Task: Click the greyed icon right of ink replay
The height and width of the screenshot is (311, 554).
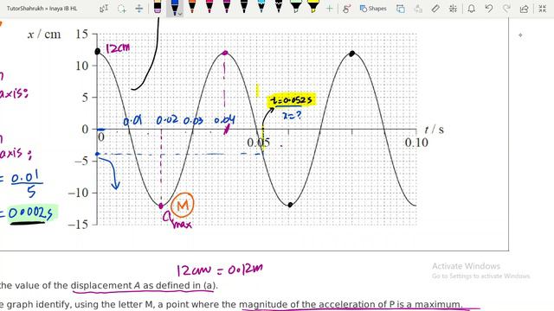Action: click(418, 9)
